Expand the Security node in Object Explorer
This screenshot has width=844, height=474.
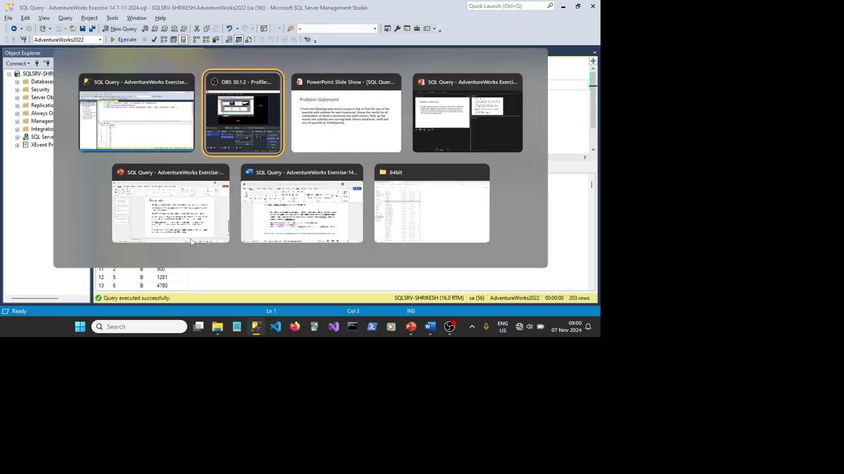[17, 90]
